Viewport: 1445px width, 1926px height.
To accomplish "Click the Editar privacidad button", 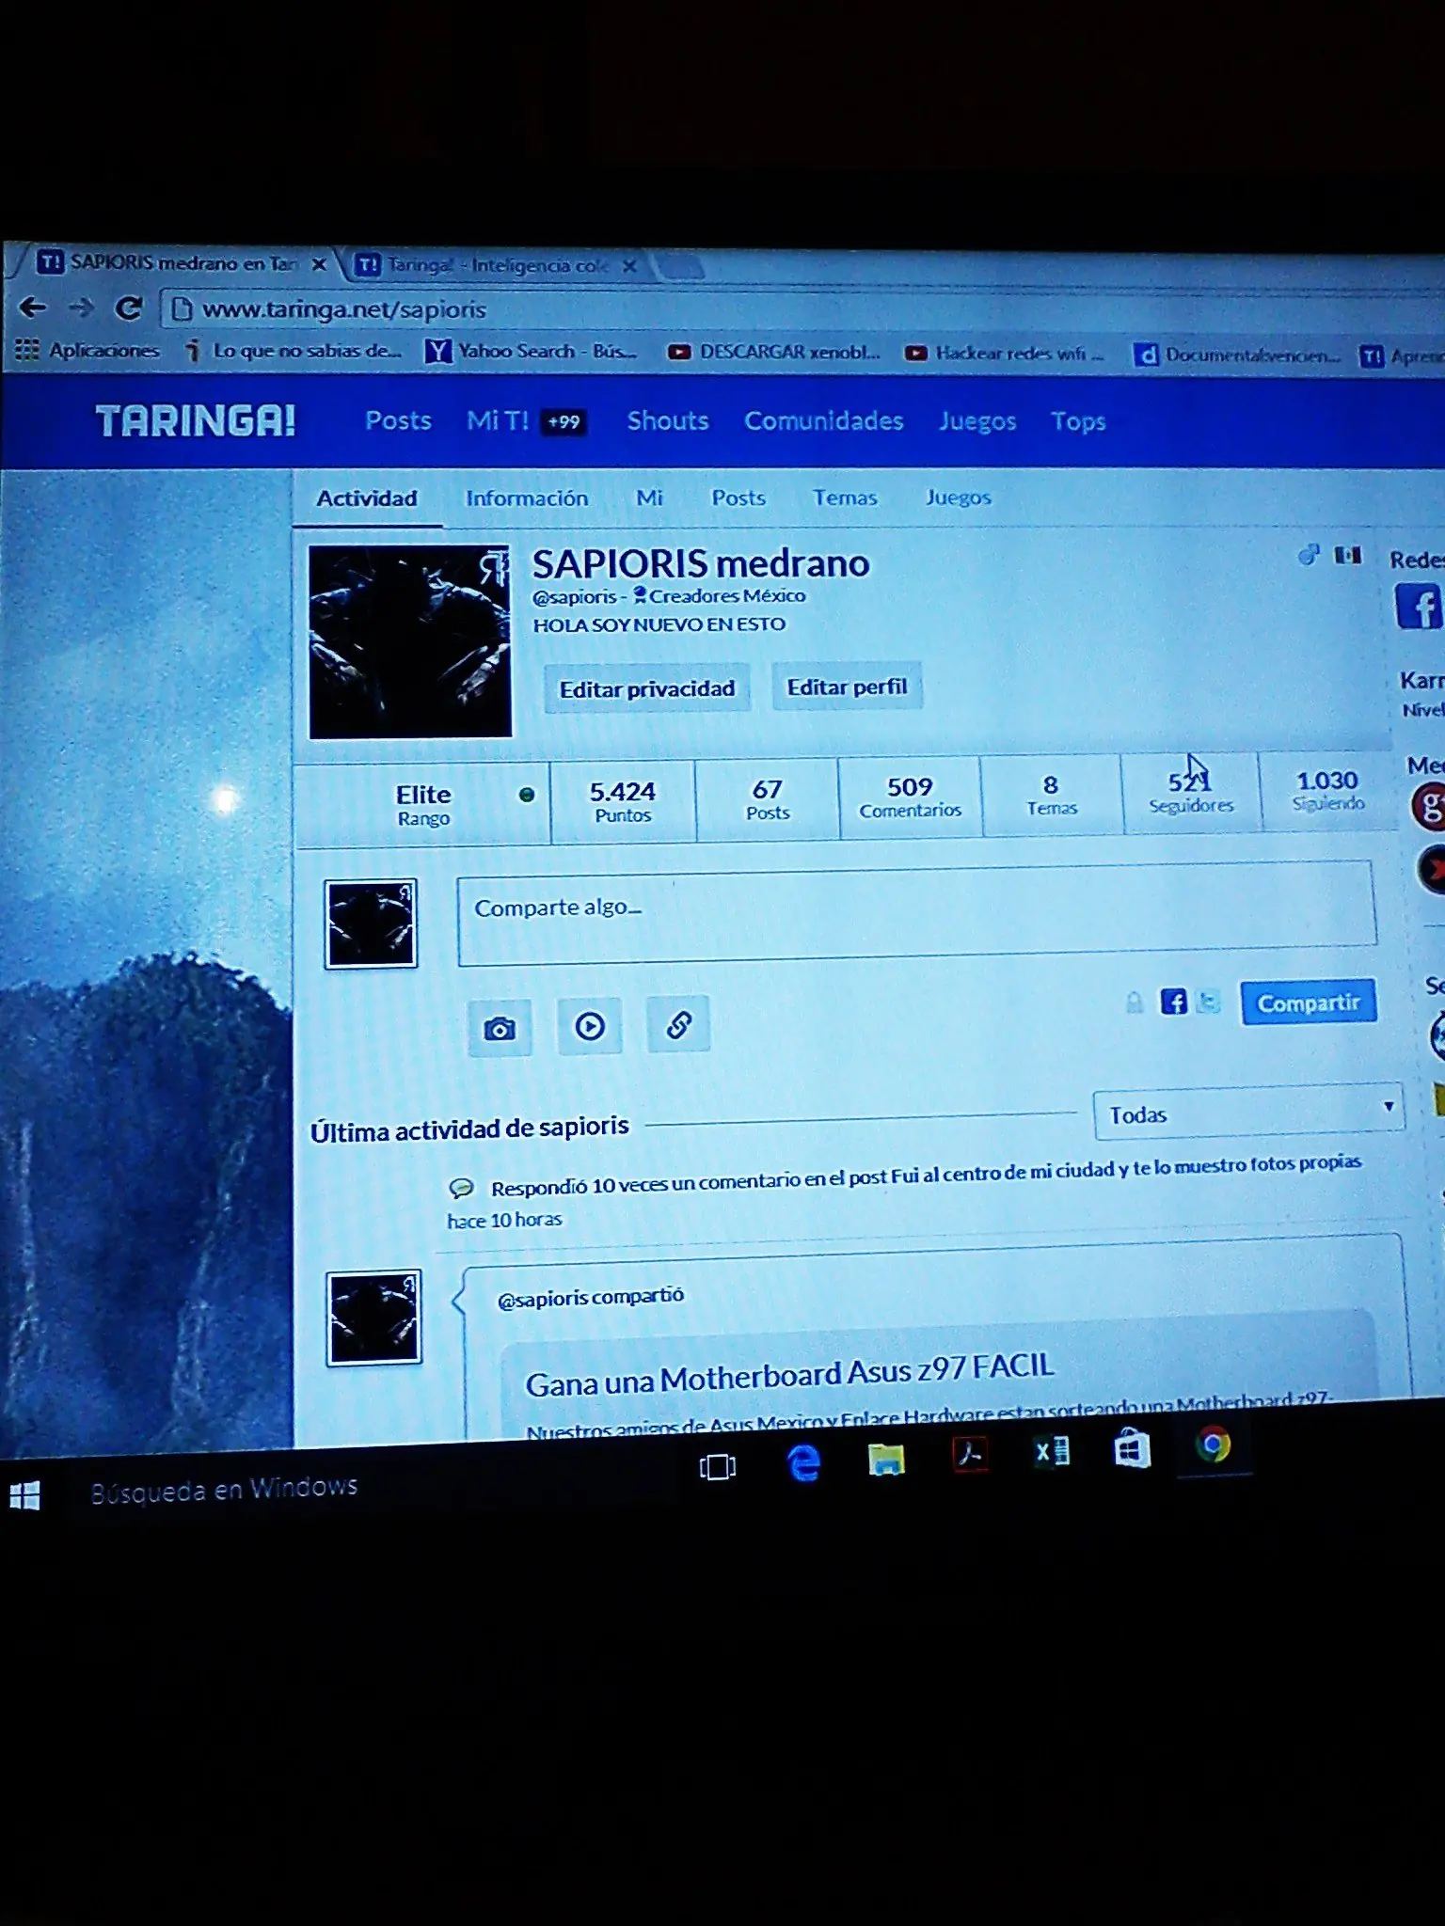I will click(x=647, y=689).
